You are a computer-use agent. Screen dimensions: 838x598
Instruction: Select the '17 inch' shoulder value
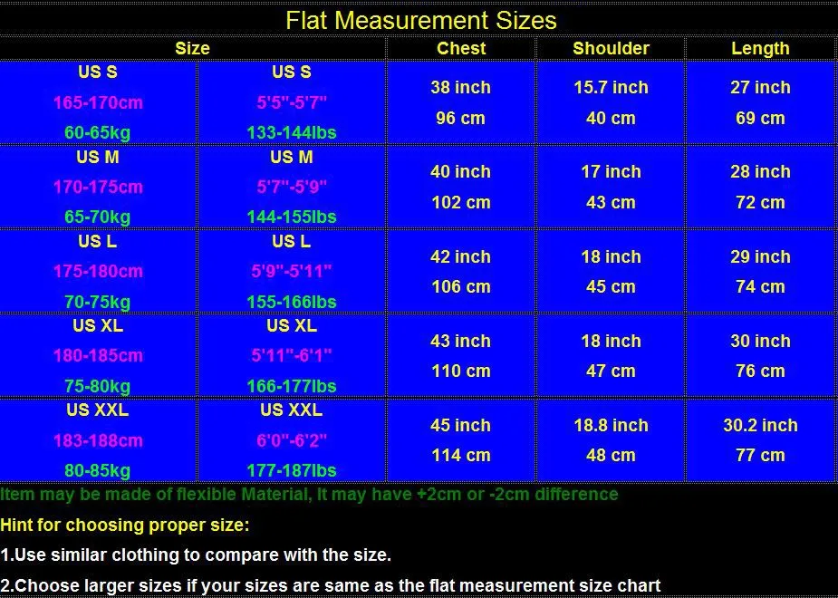[x=611, y=171]
